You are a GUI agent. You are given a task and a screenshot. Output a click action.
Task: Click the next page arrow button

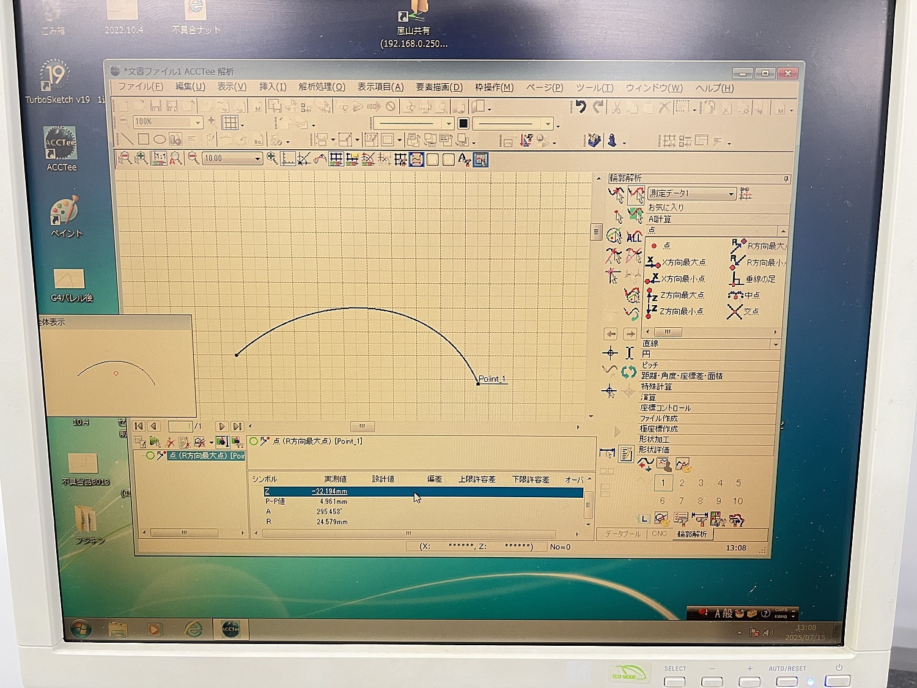222,427
